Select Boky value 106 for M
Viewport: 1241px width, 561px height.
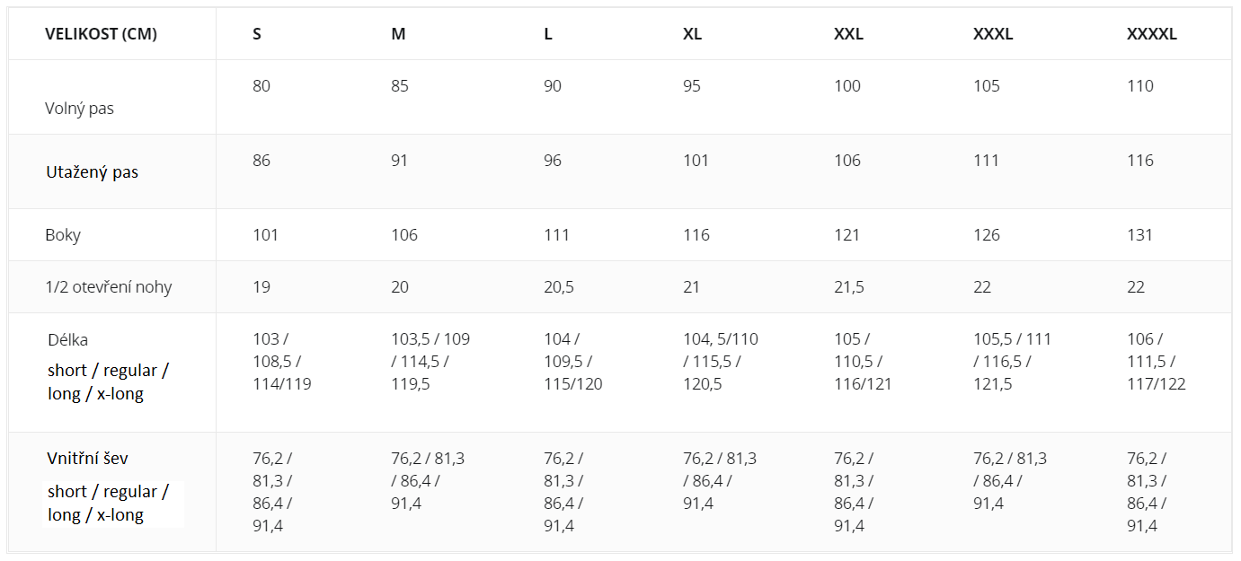click(x=404, y=235)
